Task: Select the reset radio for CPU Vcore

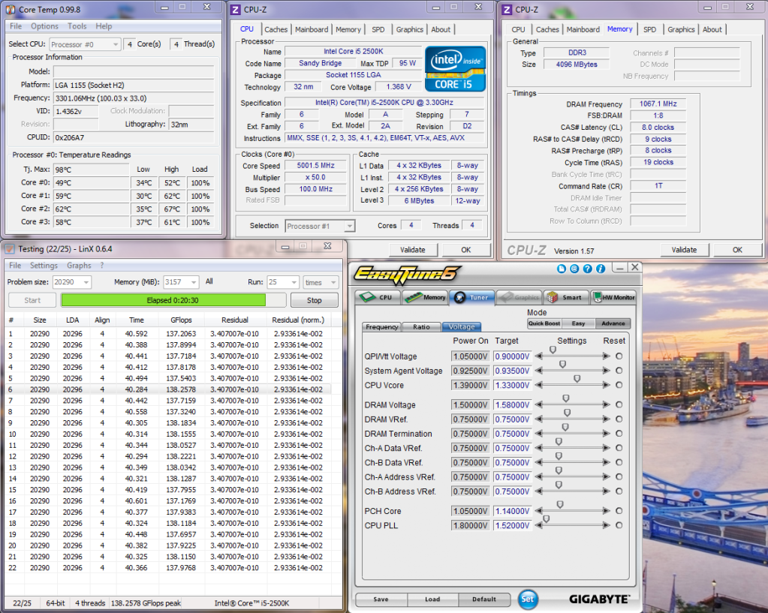Action: coord(619,386)
